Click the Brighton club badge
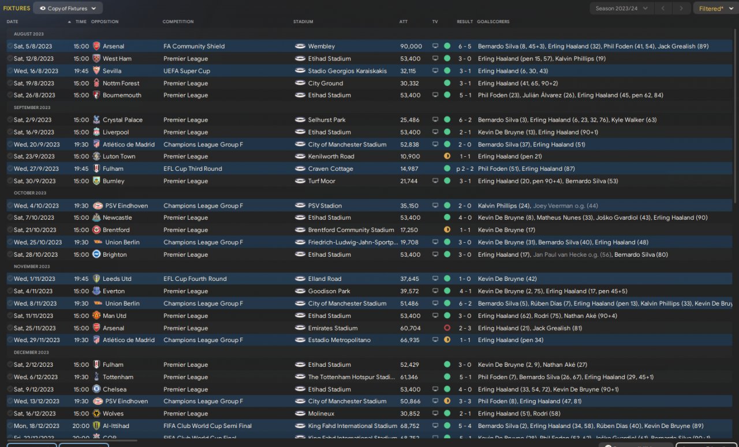The image size is (739, 447). tap(96, 254)
